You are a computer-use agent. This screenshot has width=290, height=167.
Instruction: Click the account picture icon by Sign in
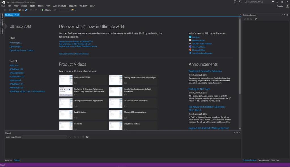[287, 6]
